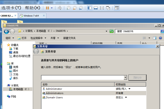This screenshot has height=109, width=164.
Task: Click the 添加(A) button
Action: pos(137,78)
